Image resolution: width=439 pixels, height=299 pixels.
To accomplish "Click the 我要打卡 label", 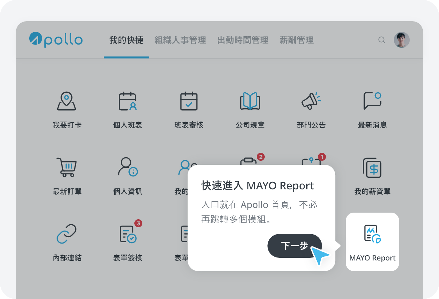I will 67,125.
